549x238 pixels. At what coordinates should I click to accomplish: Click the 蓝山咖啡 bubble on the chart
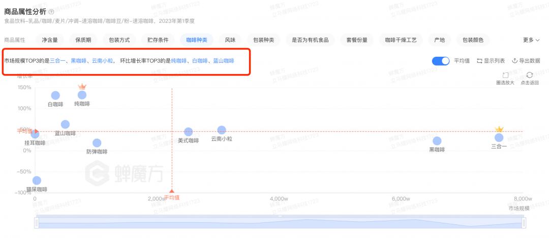coord(65,124)
